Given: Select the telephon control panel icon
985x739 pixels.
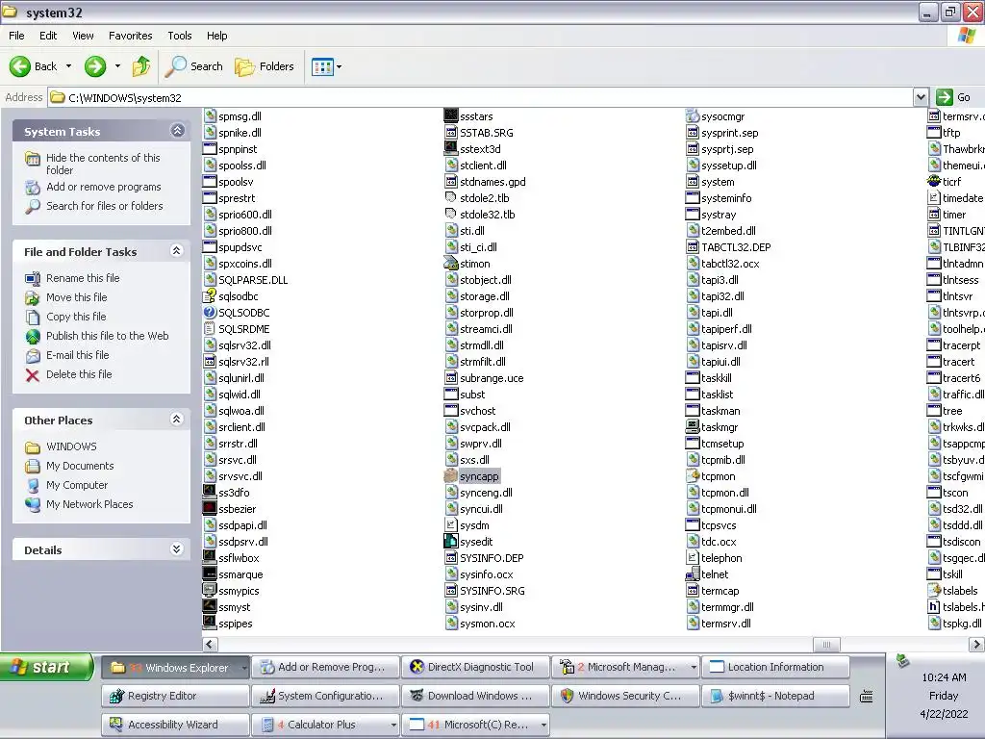Looking at the screenshot, I should (693, 558).
